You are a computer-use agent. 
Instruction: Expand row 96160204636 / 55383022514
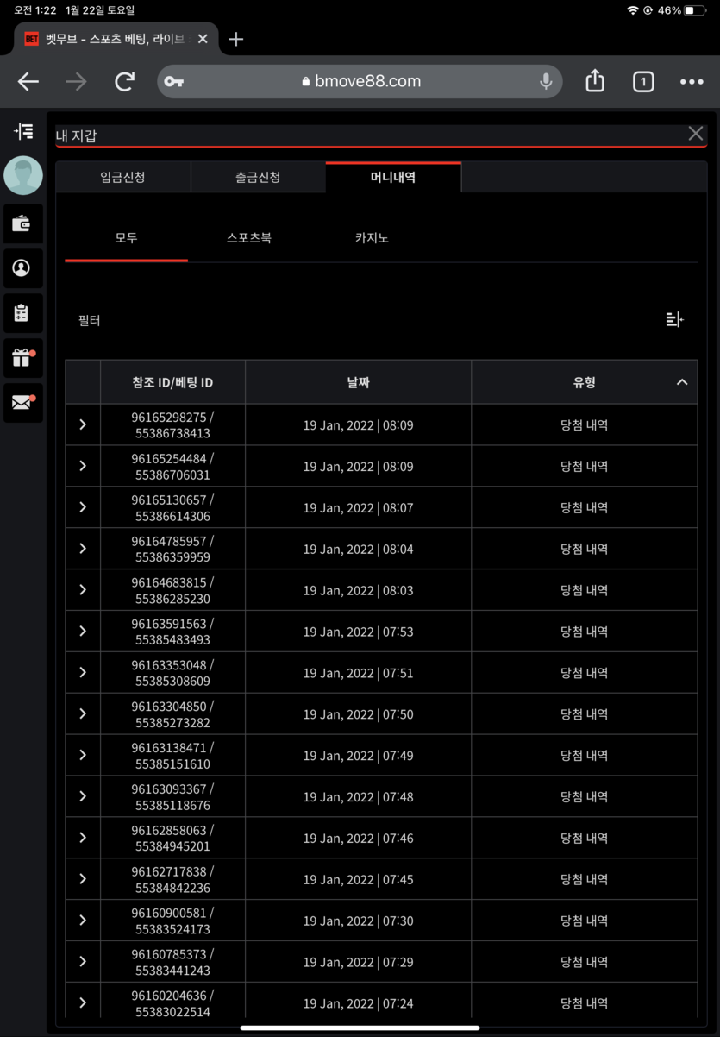83,1002
